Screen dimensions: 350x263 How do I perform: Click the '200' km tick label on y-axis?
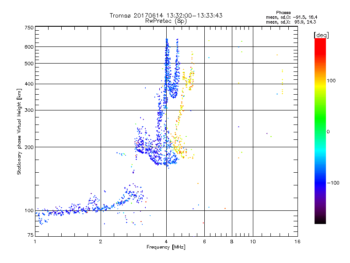point(29,147)
